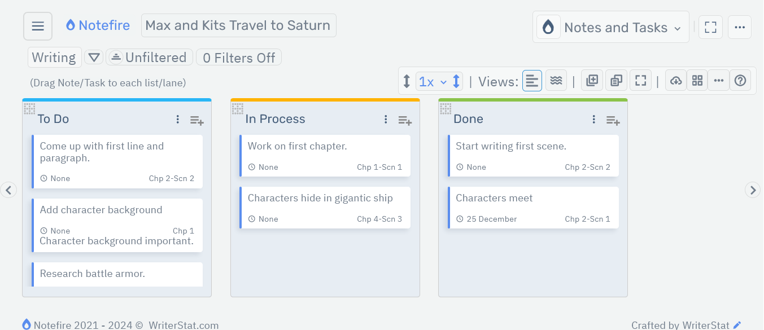Open the hamburger menu
The height and width of the screenshot is (330, 764).
click(37, 26)
